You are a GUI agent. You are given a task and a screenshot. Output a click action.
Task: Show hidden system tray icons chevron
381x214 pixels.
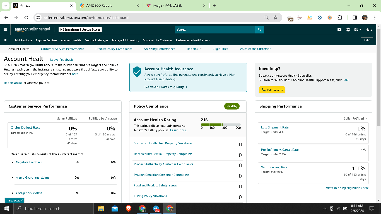click(x=325, y=208)
